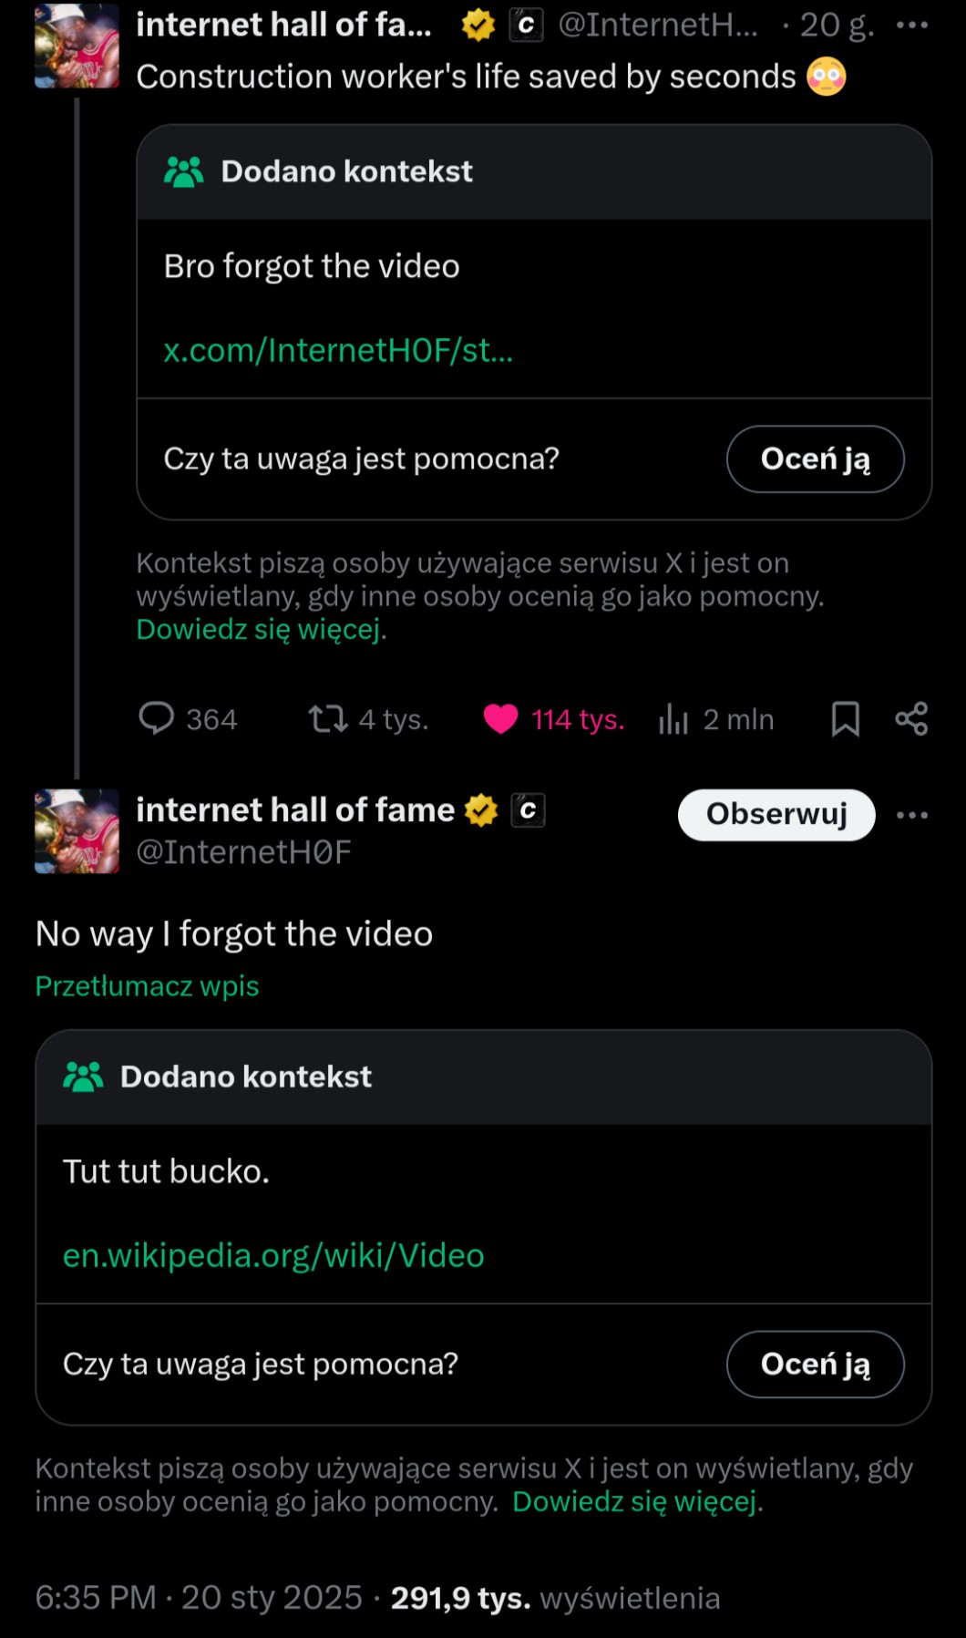This screenshot has height=1638, width=966.
Task: Open the top tweet's profile avatar
Action: click(77, 46)
